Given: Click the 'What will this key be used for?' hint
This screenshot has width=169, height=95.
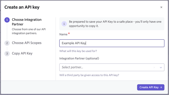Looking at the screenshot, I should tap(78, 51).
